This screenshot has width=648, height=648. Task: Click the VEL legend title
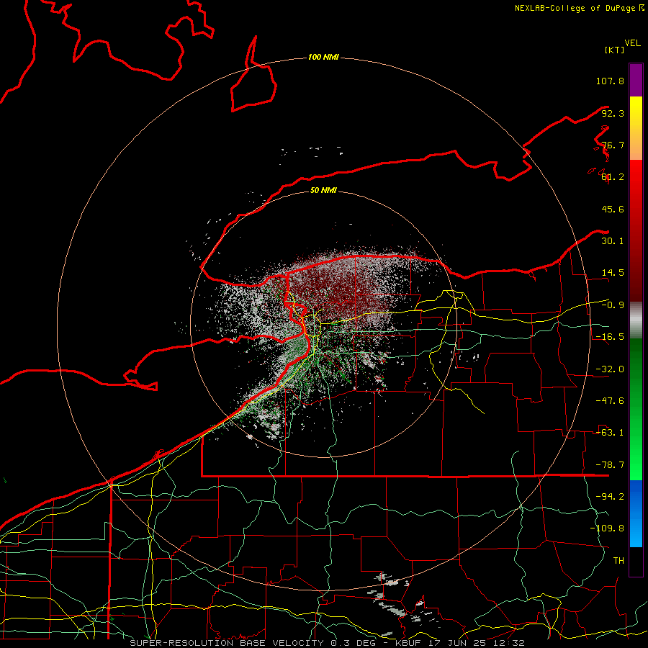pos(632,43)
